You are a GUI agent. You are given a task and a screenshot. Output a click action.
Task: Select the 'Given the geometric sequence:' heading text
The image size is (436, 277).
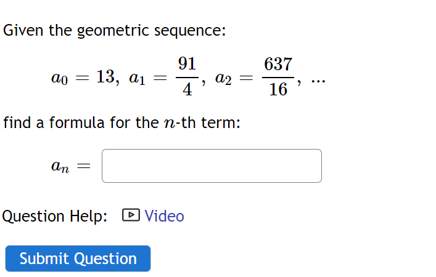(x=114, y=30)
